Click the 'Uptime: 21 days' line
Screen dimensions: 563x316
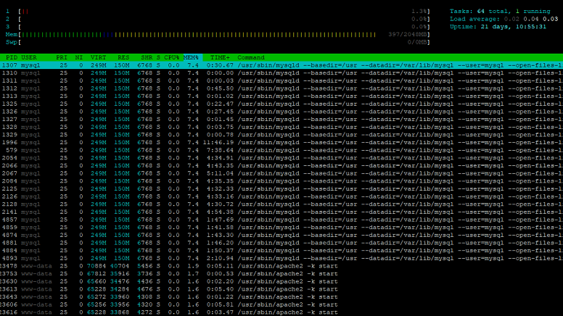coord(498,27)
